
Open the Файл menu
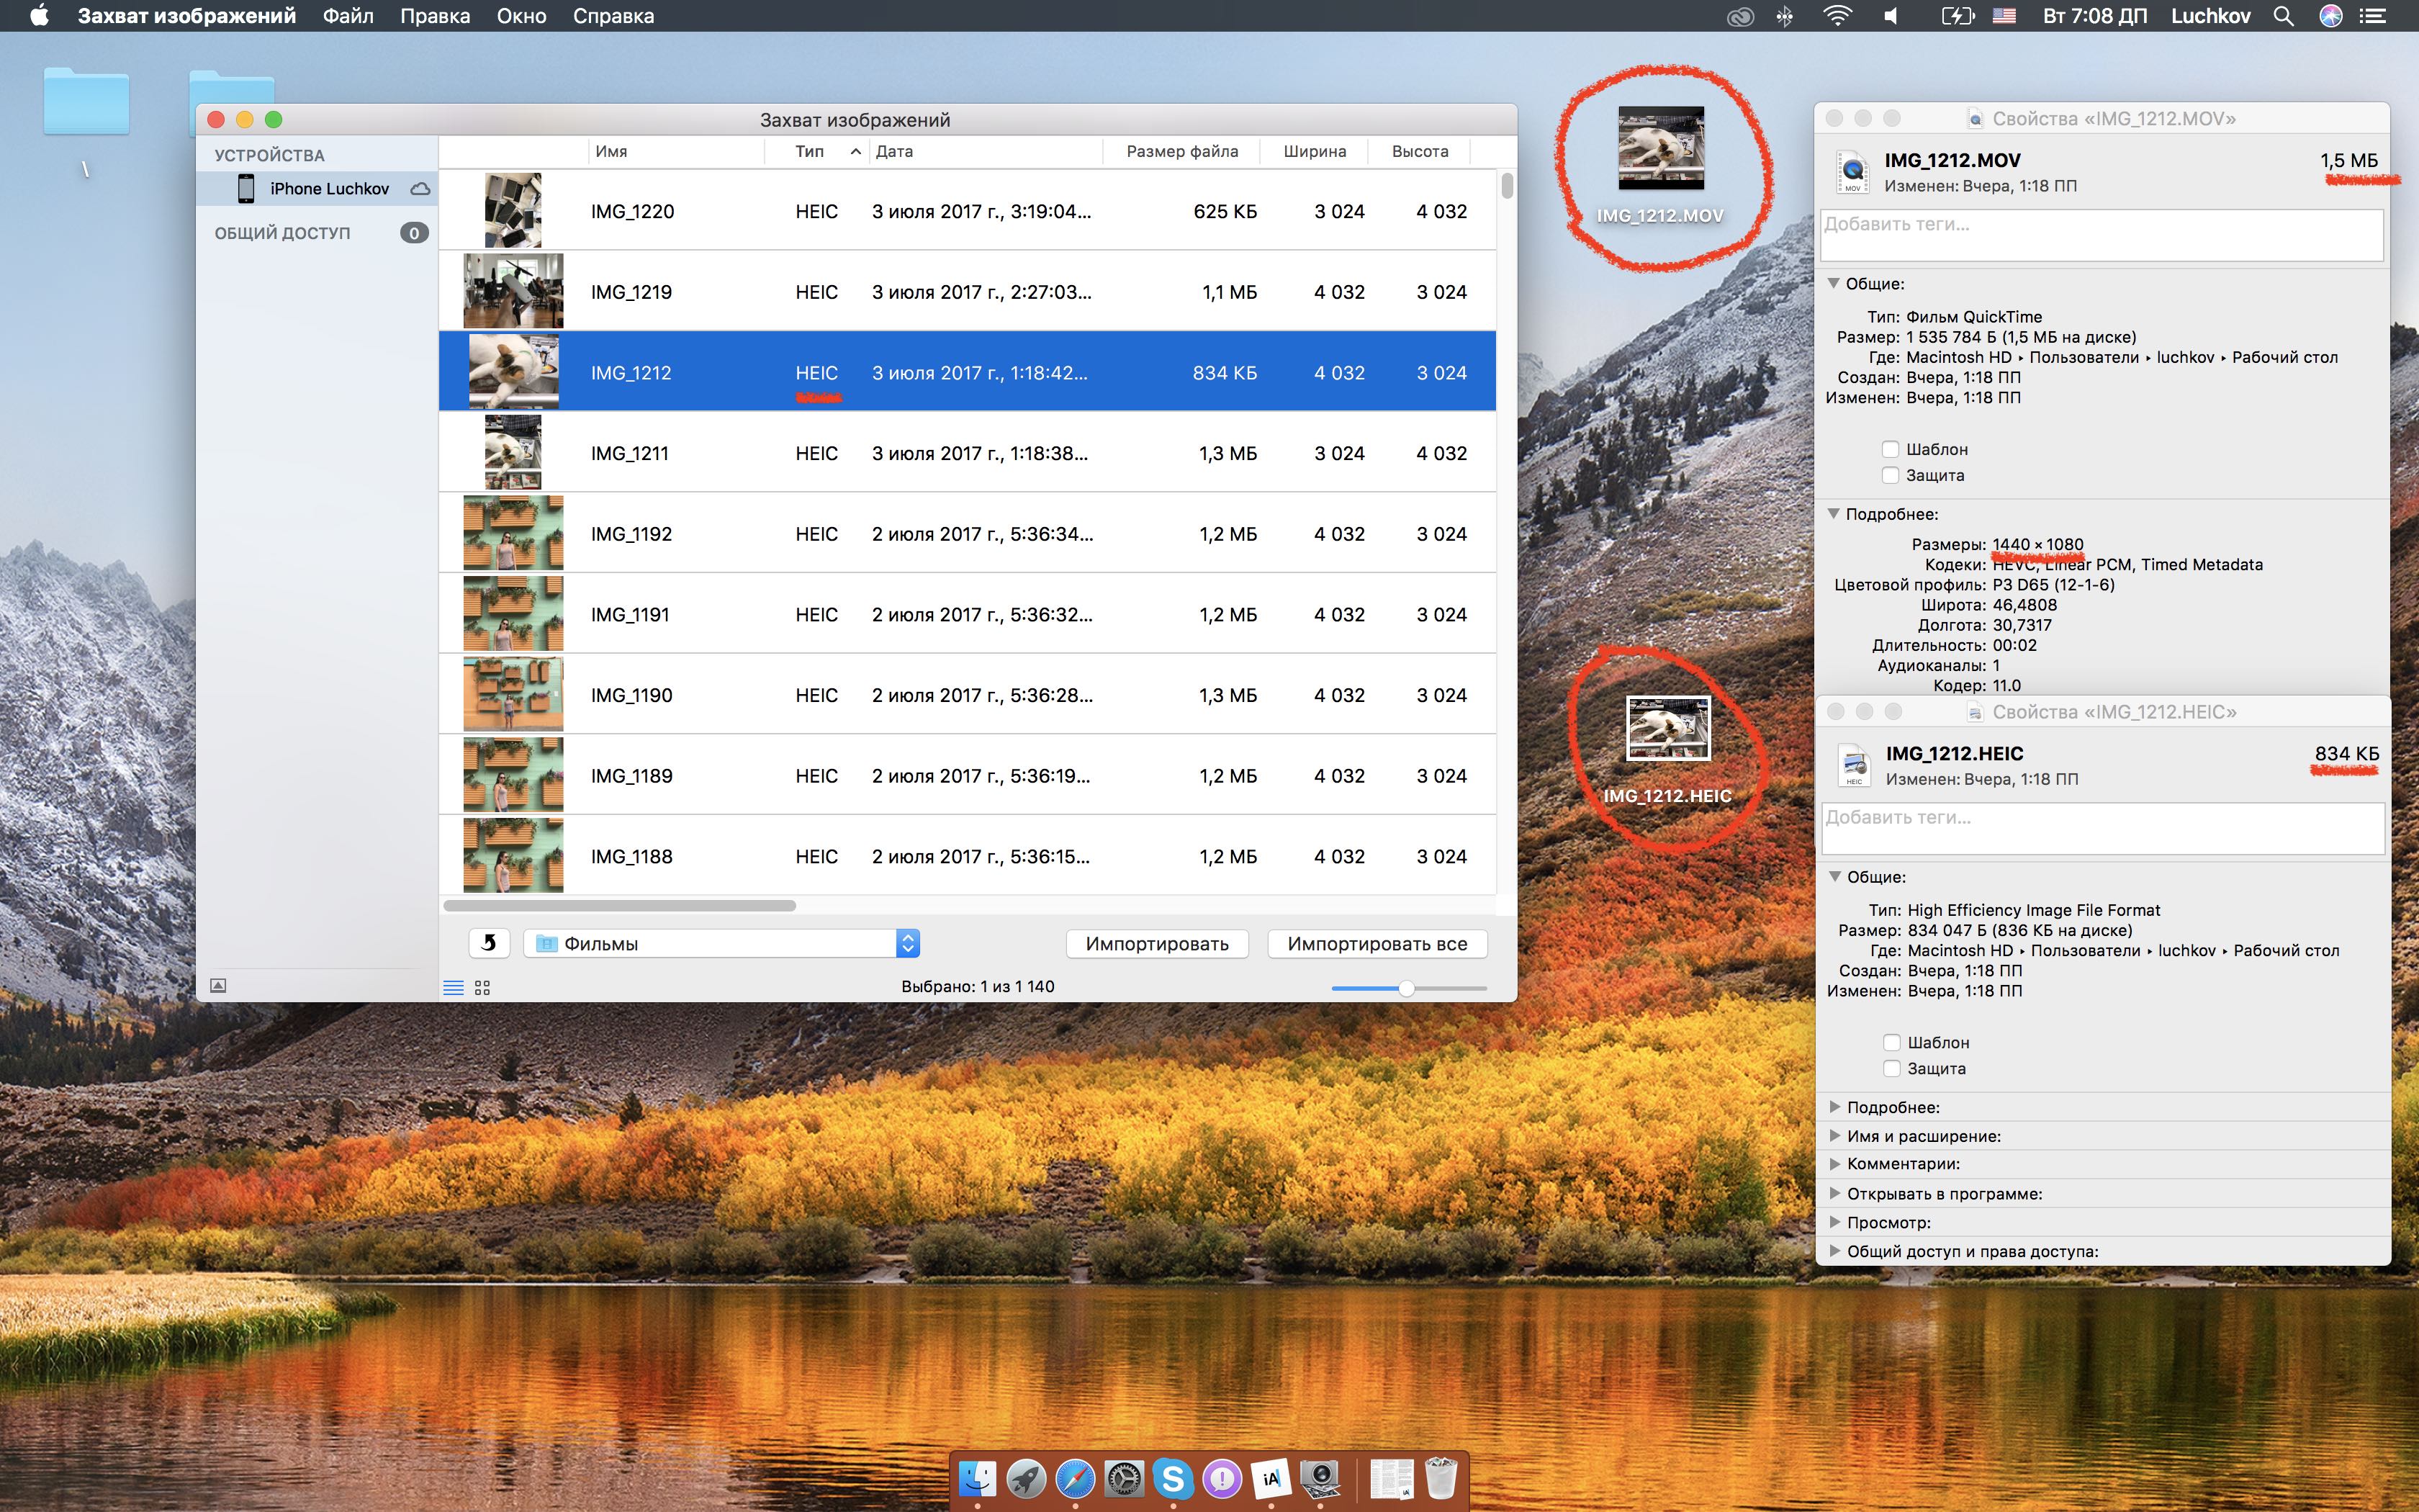pyautogui.click(x=348, y=16)
